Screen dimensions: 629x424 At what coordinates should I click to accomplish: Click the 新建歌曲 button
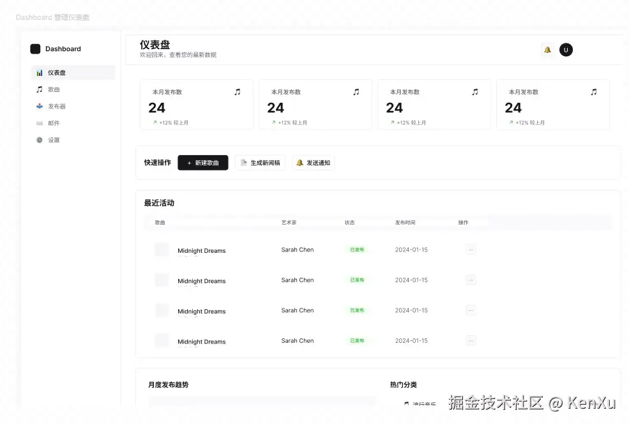tap(203, 162)
